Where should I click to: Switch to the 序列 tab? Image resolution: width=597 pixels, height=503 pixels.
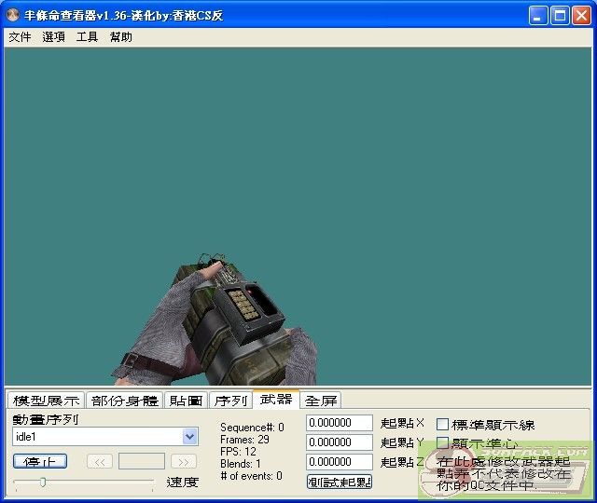230,401
